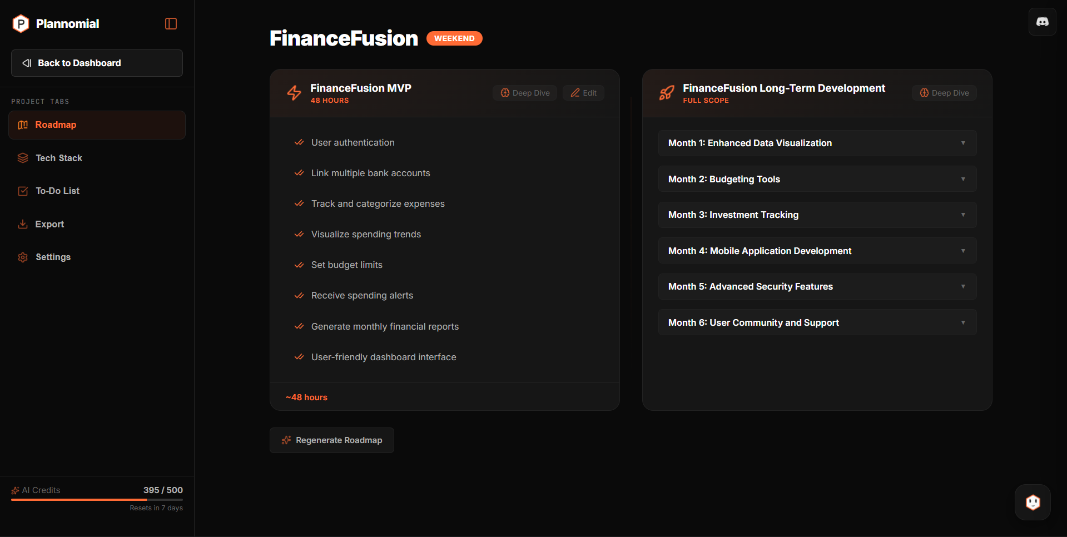Viewport: 1067px width, 537px height.
Task: Click the AI Credits sparkle icon
Action: point(15,490)
